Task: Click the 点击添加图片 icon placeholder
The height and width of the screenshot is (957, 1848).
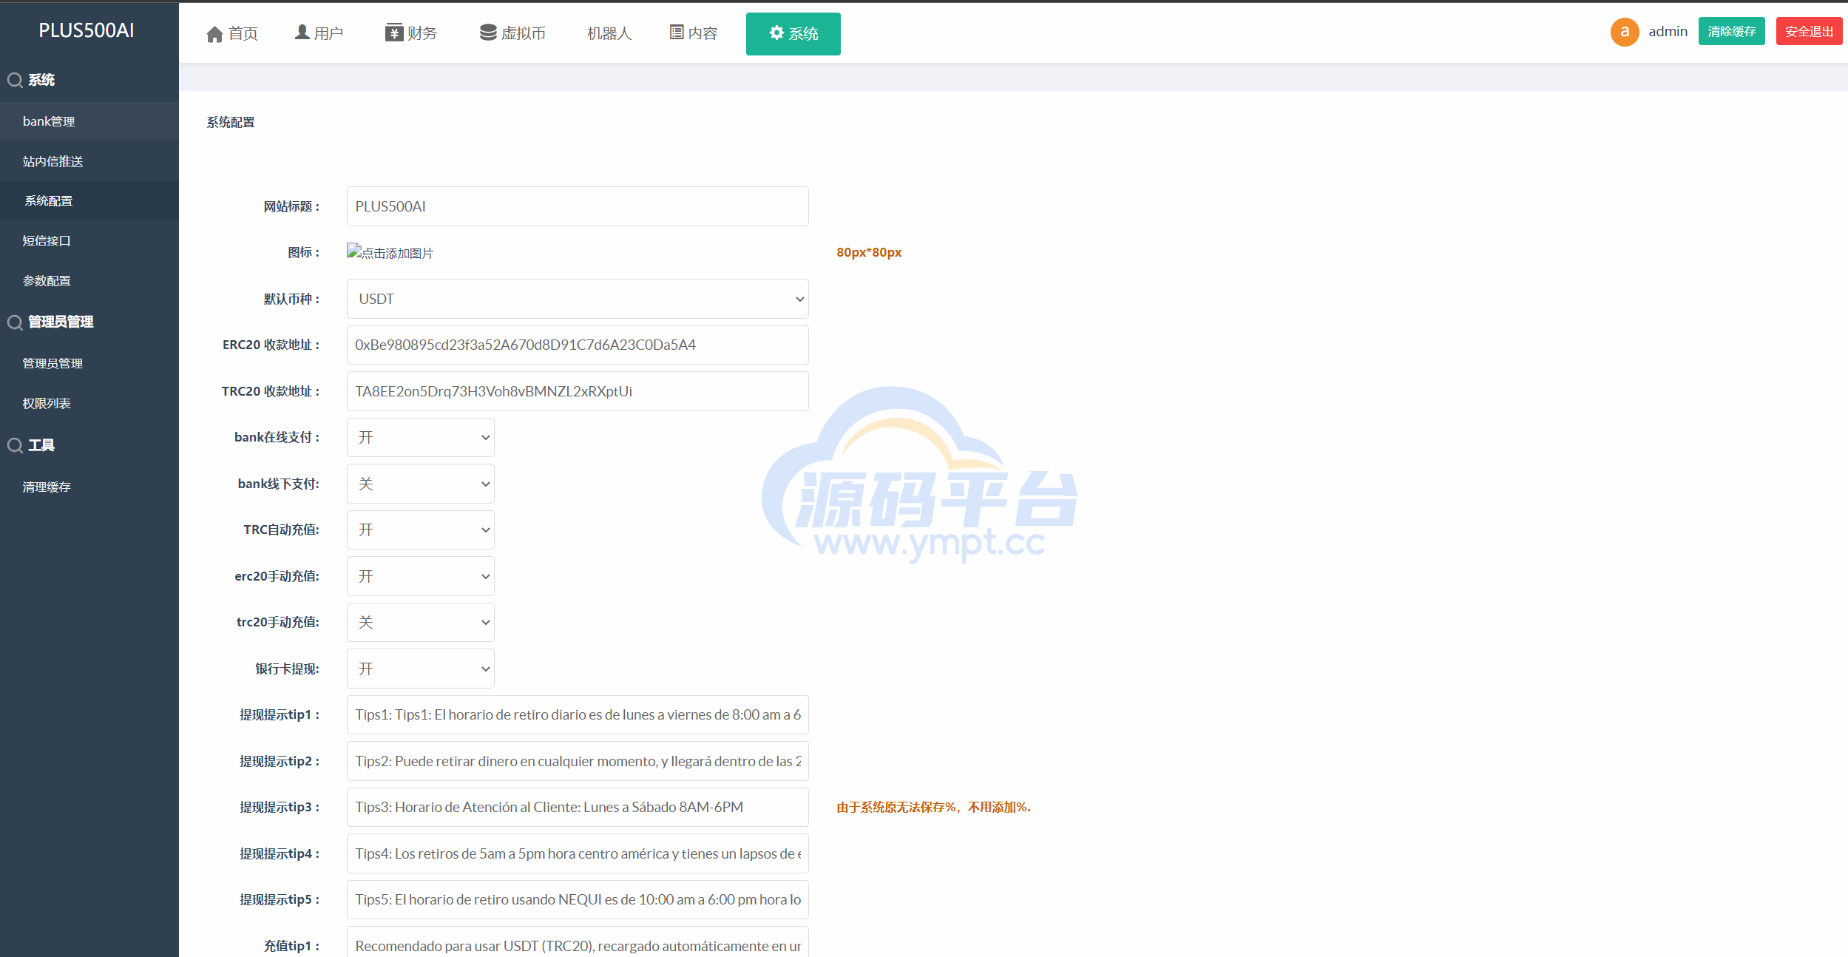Action: [x=390, y=252]
